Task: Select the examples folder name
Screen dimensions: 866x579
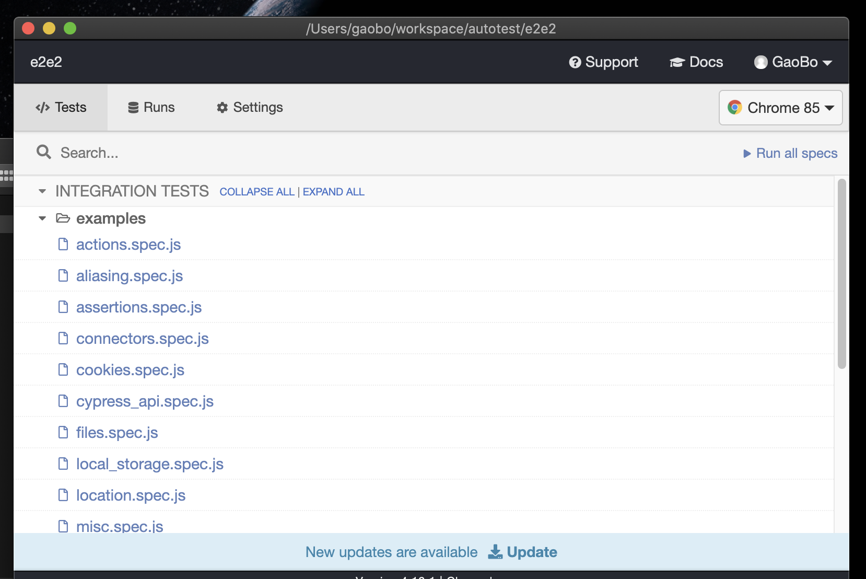Action: click(111, 218)
